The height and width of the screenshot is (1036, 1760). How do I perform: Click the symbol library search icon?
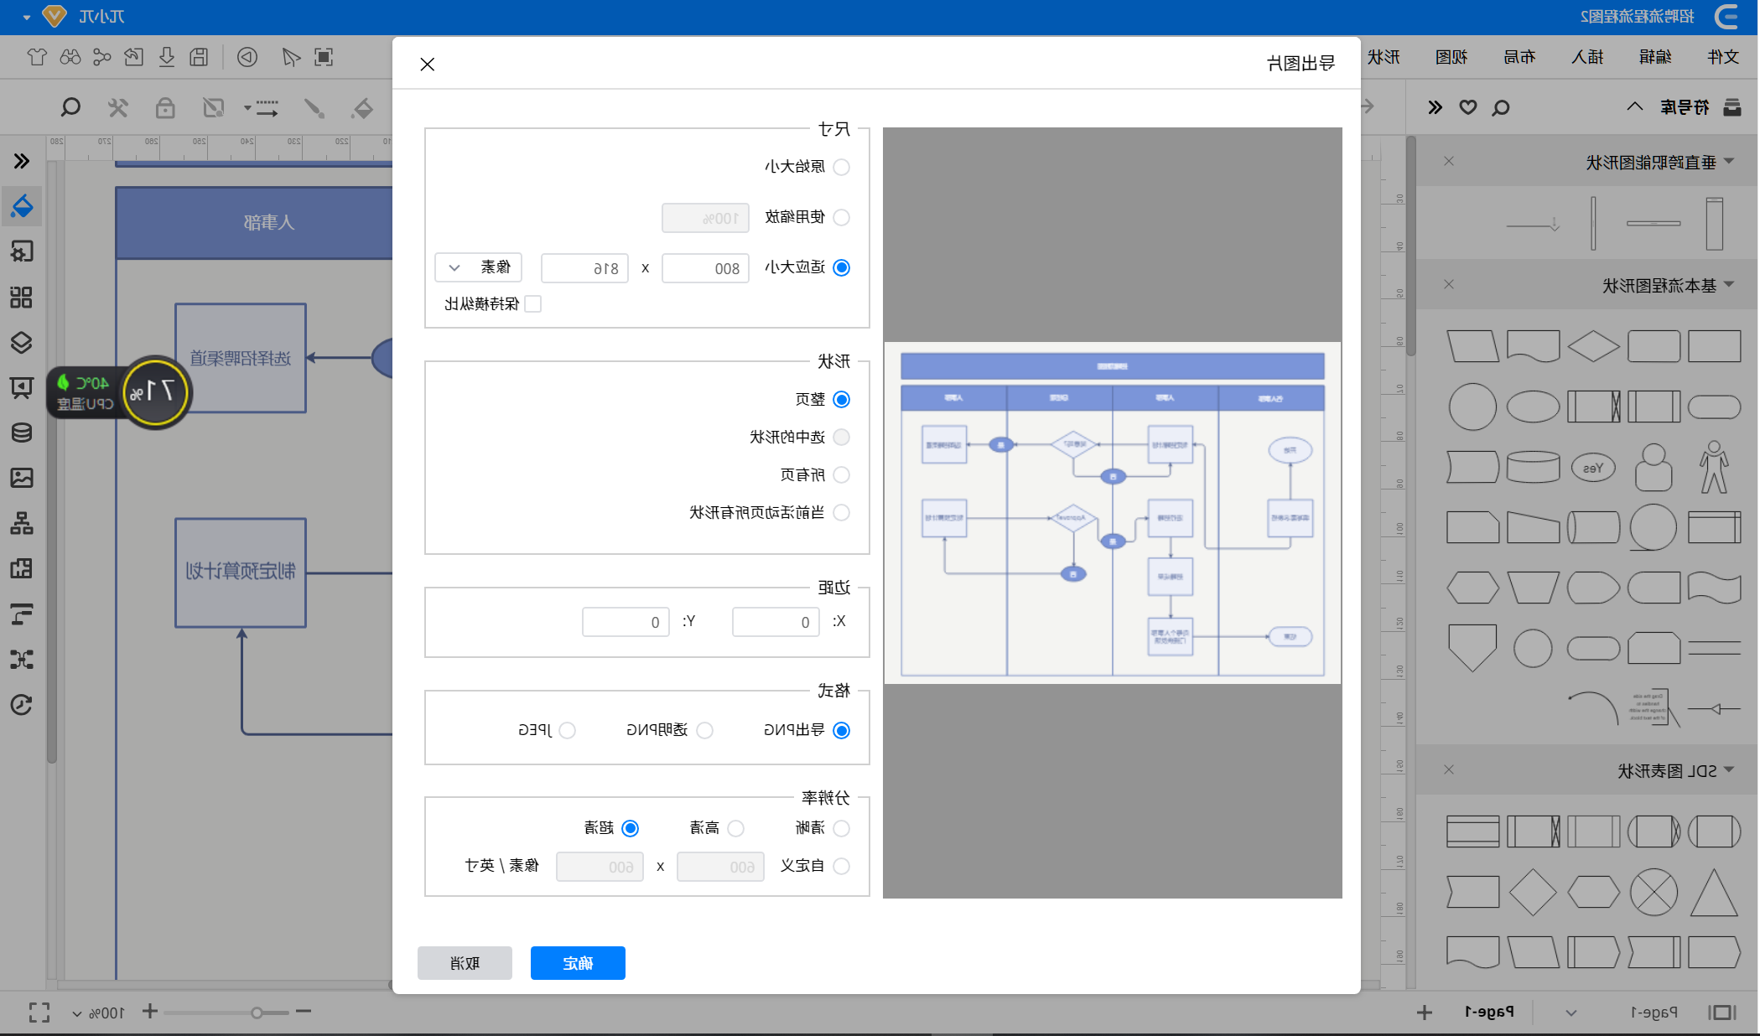tap(1501, 107)
